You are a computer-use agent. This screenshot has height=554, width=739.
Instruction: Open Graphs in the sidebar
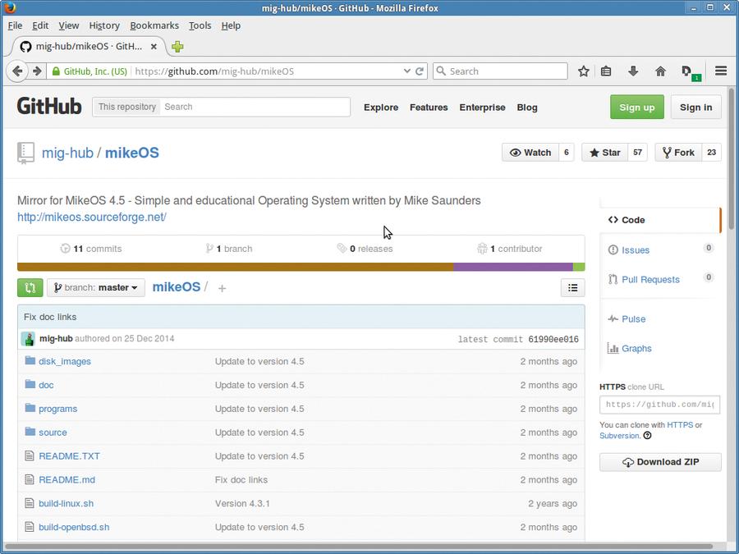tap(636, 349)
